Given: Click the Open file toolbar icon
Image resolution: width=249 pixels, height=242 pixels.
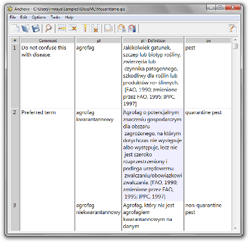Looking at the screenshot, I should 26,28.
